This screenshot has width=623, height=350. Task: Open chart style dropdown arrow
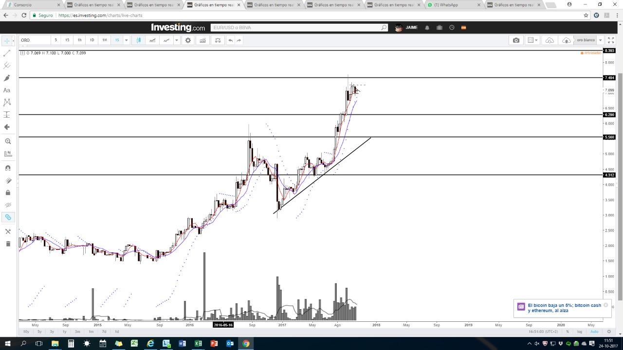tap(176, 40)
